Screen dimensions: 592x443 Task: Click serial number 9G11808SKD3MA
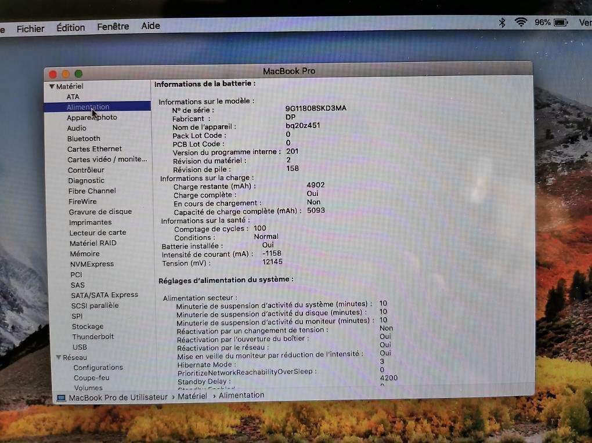(x=316, y=108)
